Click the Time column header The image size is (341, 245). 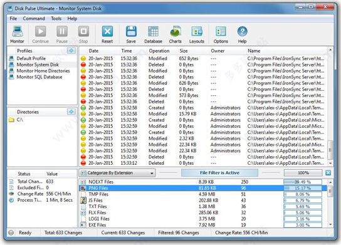[127, 51]
